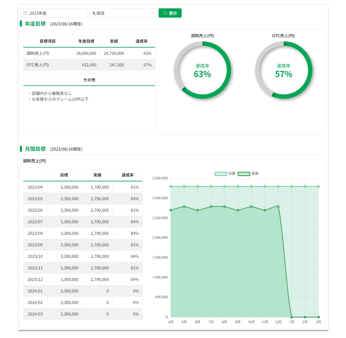Select the OTC売上(円) row label
The image size is (346, 338).
pyautogui.click(x=38, y=65)
